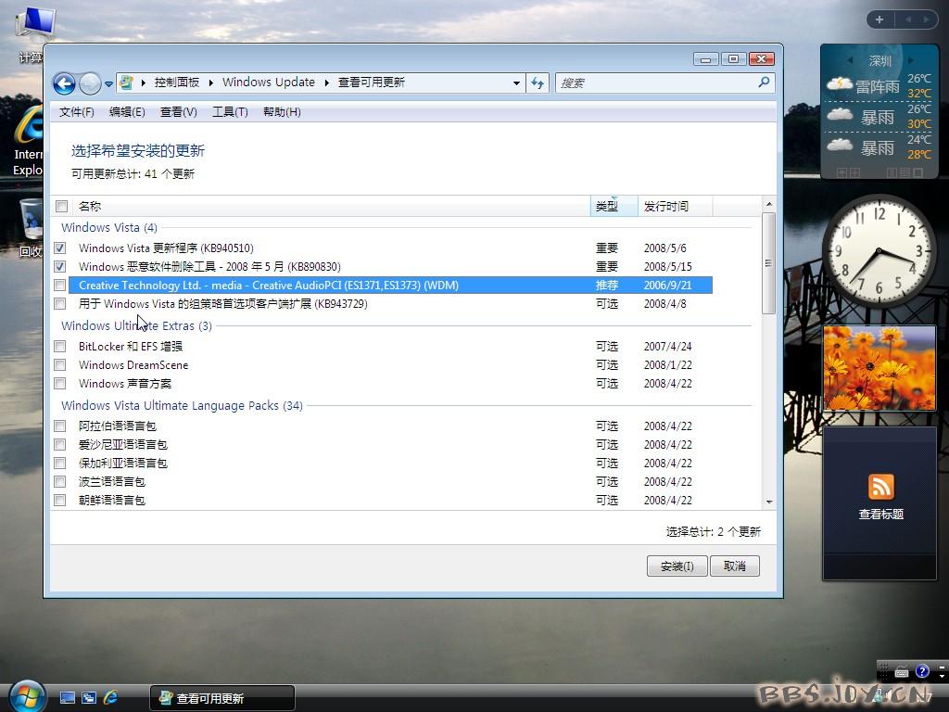
Task: Click the update list scroll down arrow
Action: coord(768,502)
